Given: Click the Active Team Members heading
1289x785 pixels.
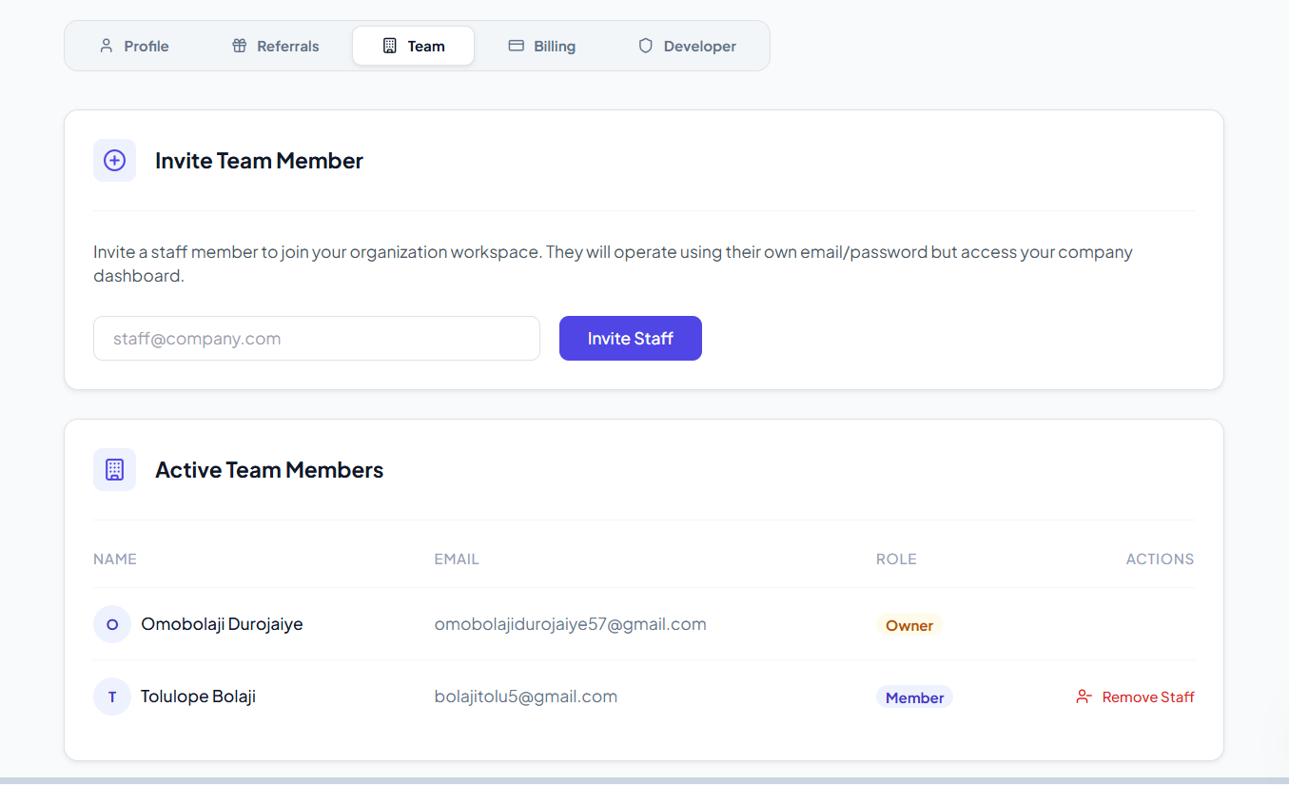Looking at the screenshot, I should pos(269,470).
